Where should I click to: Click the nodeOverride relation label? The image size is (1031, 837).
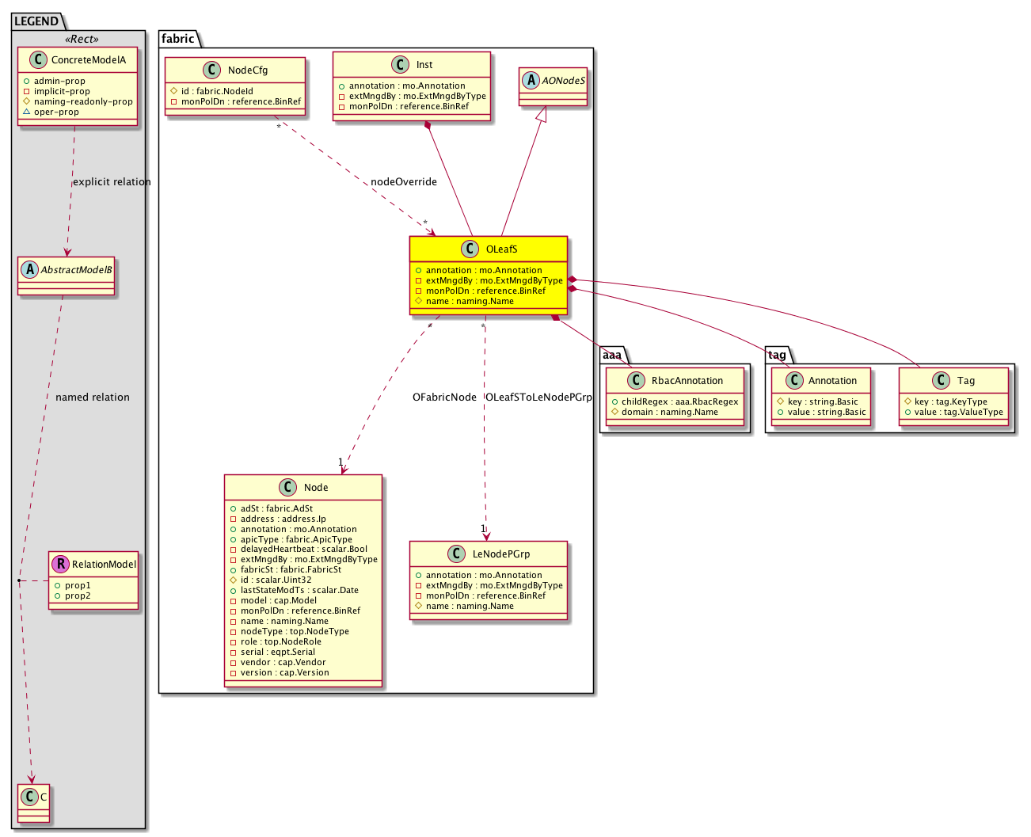[403, 182]
